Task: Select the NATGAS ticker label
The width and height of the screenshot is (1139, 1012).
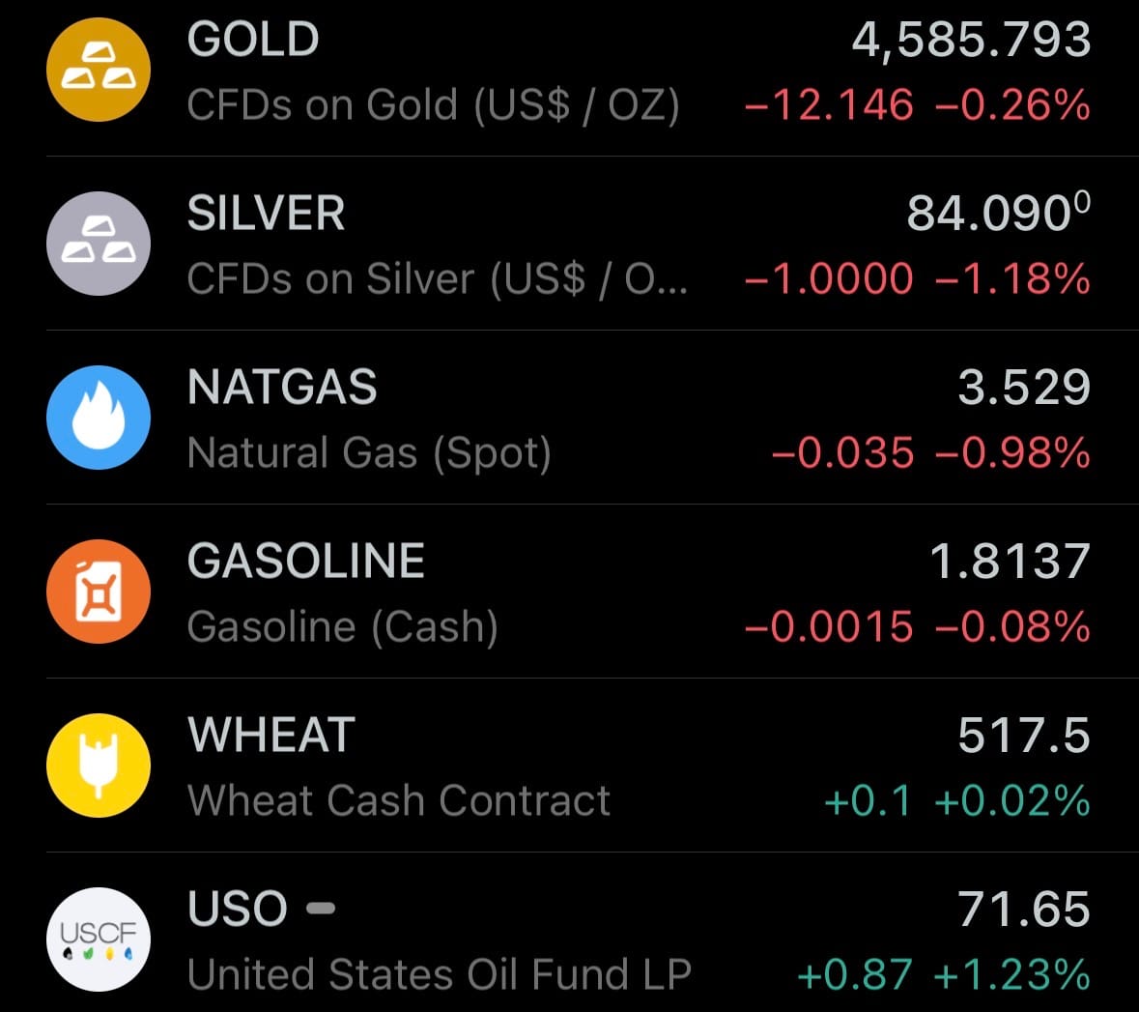Action: (282, 388)
